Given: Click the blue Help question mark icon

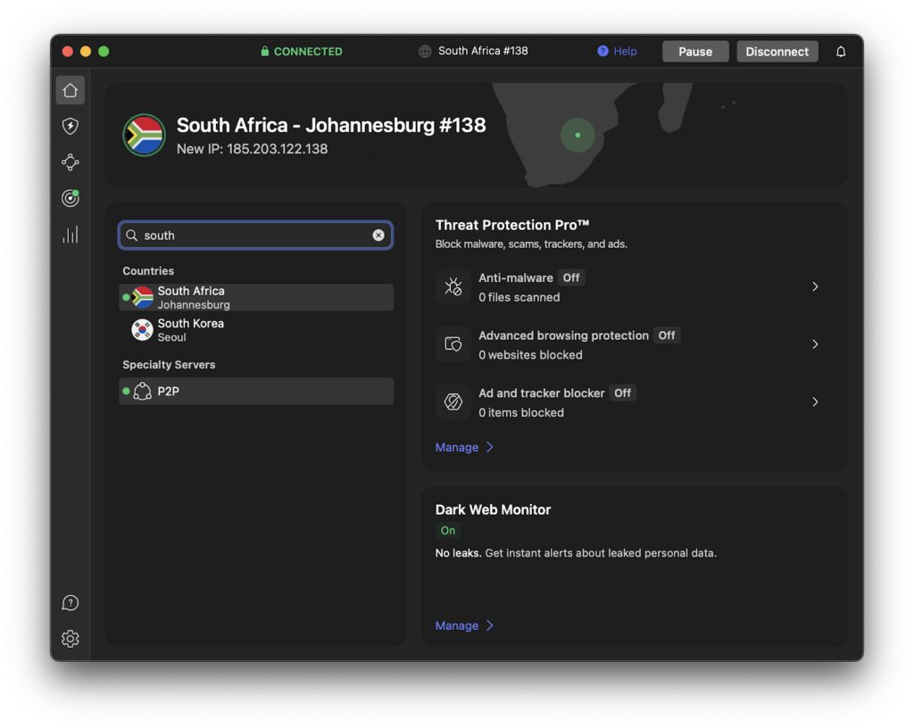Looking at the screenshot, I should click(602, 51).
